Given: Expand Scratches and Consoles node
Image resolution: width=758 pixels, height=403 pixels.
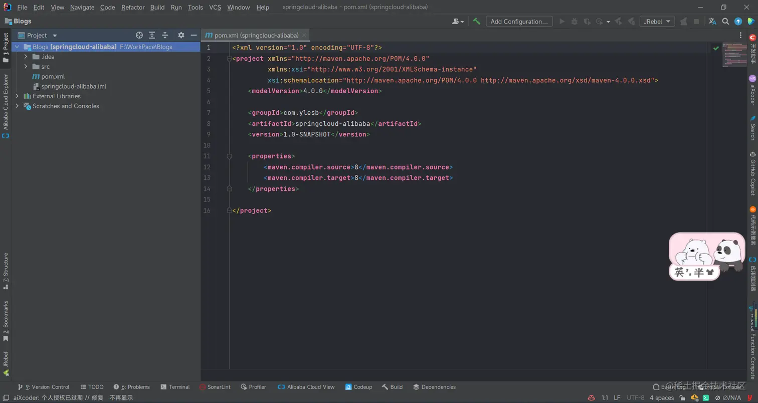Looking at the screenshot, I should (x=17, y=106).
